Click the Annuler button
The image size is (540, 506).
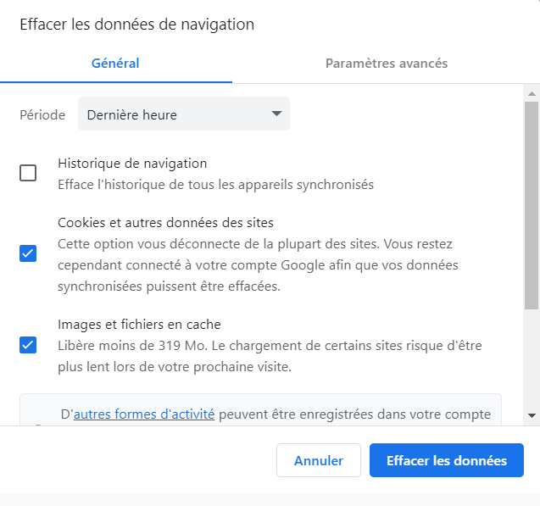pyautogui.click(x=319, y=460)
